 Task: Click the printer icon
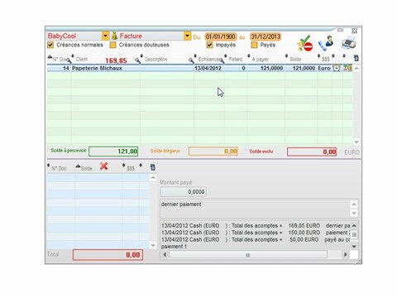click(x=349, y=43)
